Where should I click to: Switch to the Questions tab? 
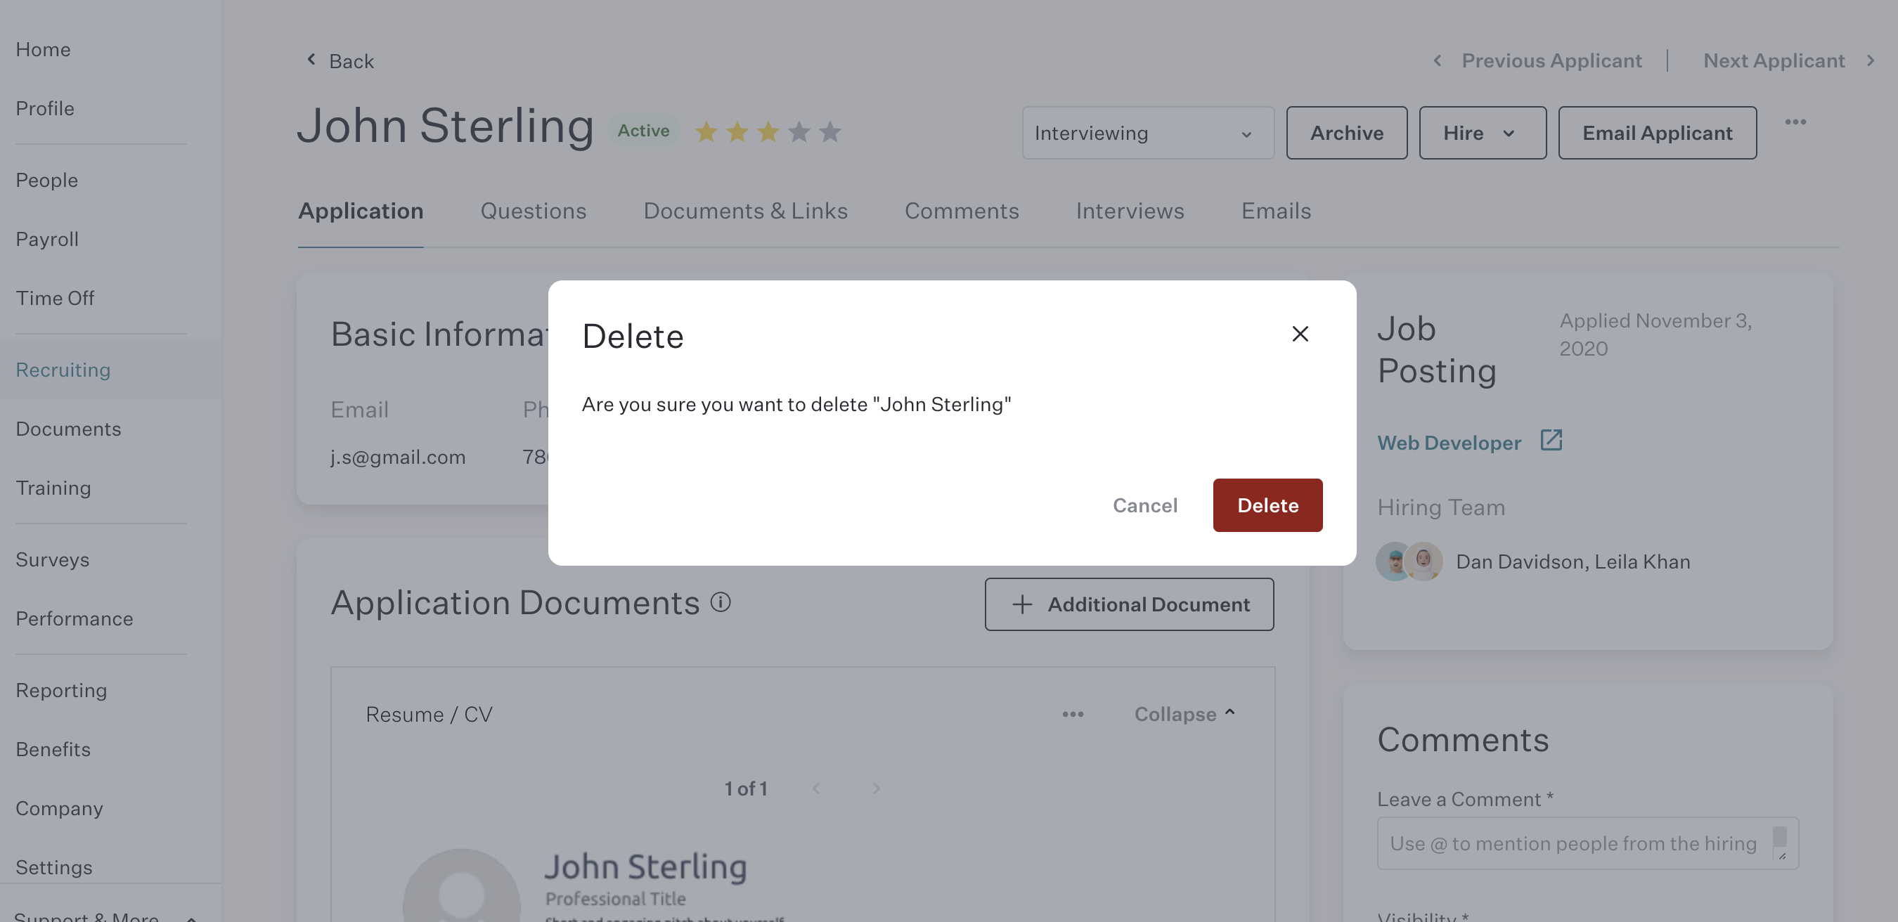534,212
